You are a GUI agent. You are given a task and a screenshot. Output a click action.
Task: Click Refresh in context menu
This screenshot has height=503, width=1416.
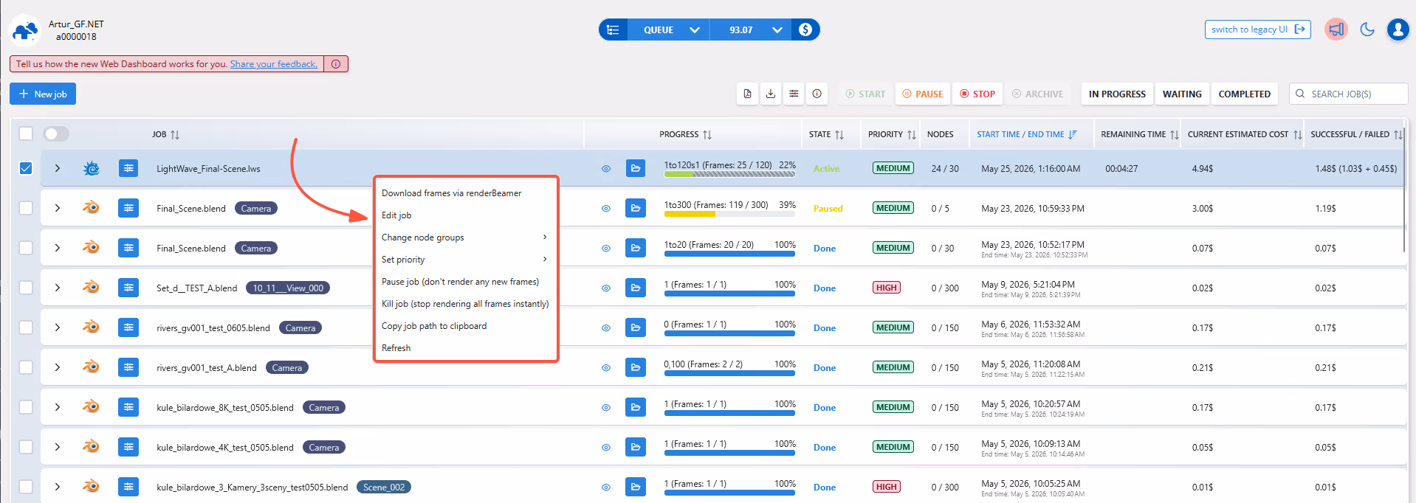[465, 348]
